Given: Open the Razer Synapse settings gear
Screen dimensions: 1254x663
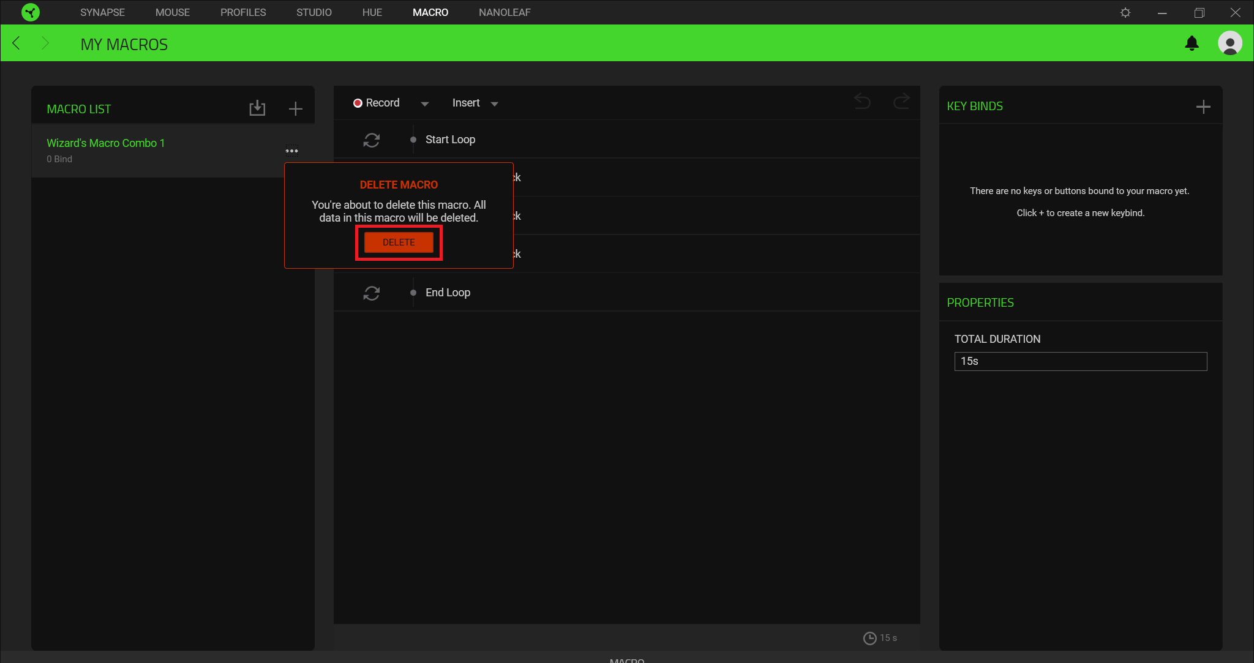Looking at the screenshot, I should (x=1125, y=12).
